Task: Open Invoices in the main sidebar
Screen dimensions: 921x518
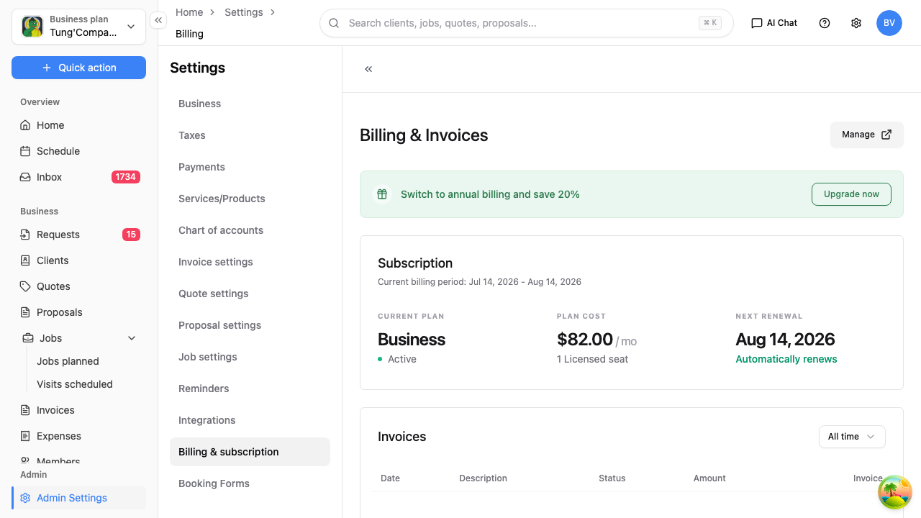Action: pyautogui.click(x=78, y=410)
